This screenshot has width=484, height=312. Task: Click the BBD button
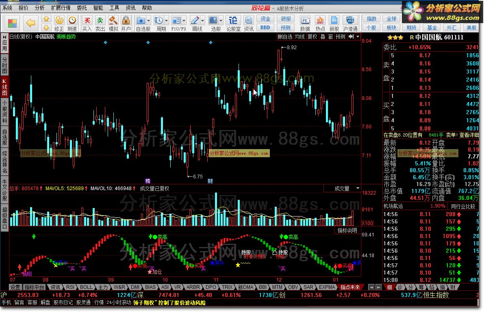pos(265,28)
